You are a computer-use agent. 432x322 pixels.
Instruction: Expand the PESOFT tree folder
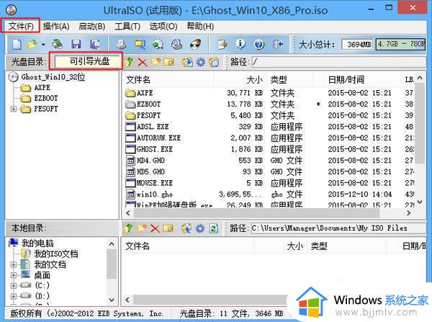(13, 109)
